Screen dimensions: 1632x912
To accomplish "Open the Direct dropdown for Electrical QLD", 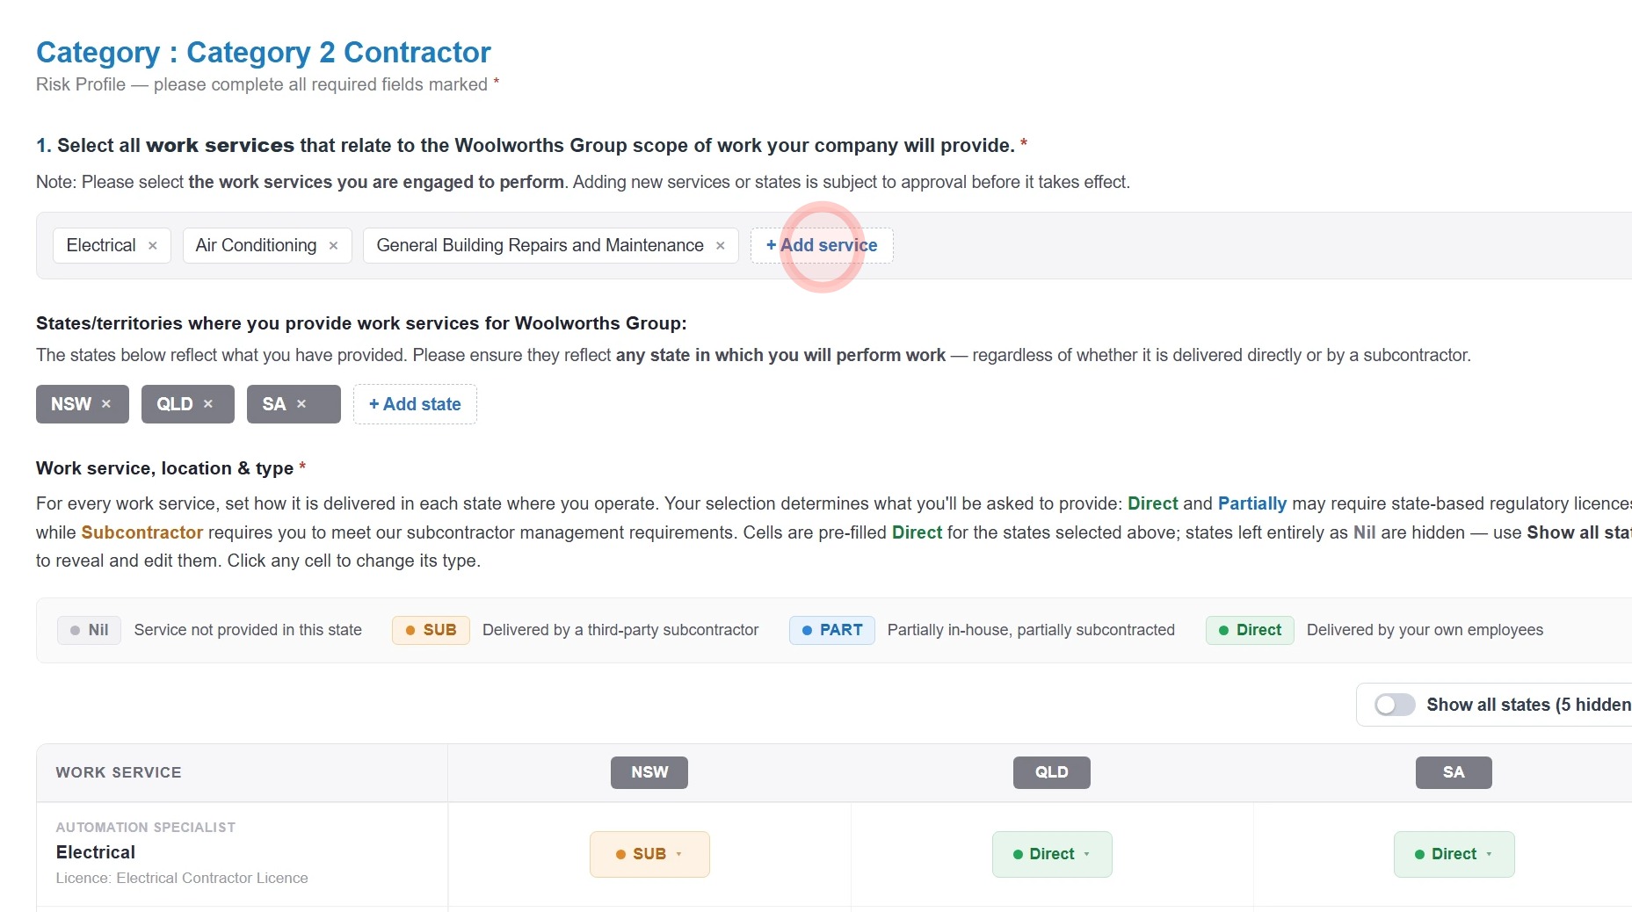I will [1052, 854].
